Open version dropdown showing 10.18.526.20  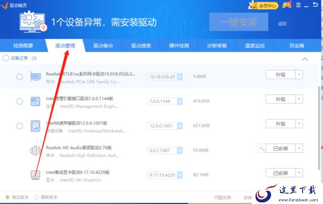click(180, 76)
